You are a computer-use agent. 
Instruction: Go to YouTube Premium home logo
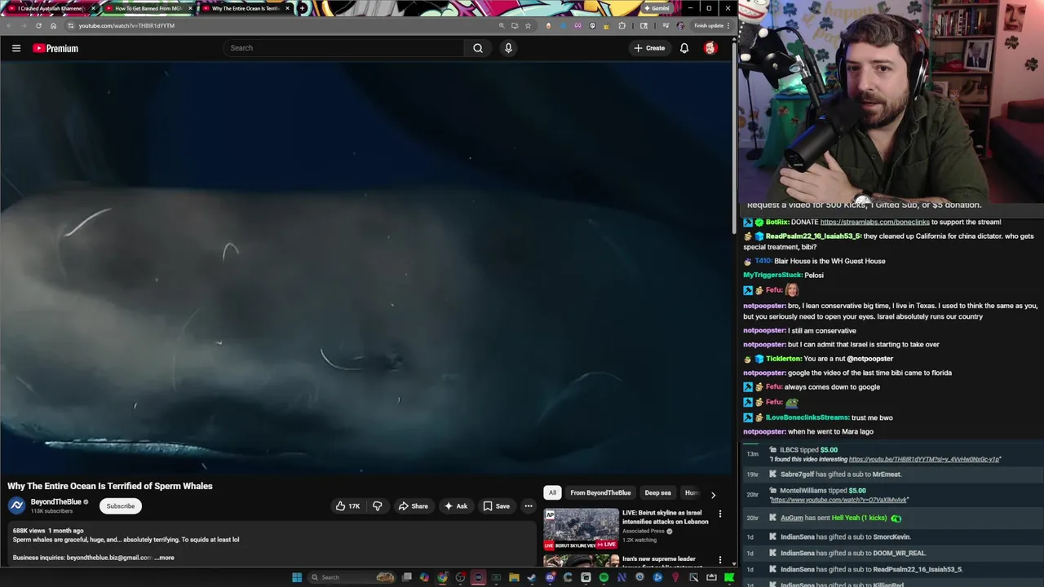55,48
